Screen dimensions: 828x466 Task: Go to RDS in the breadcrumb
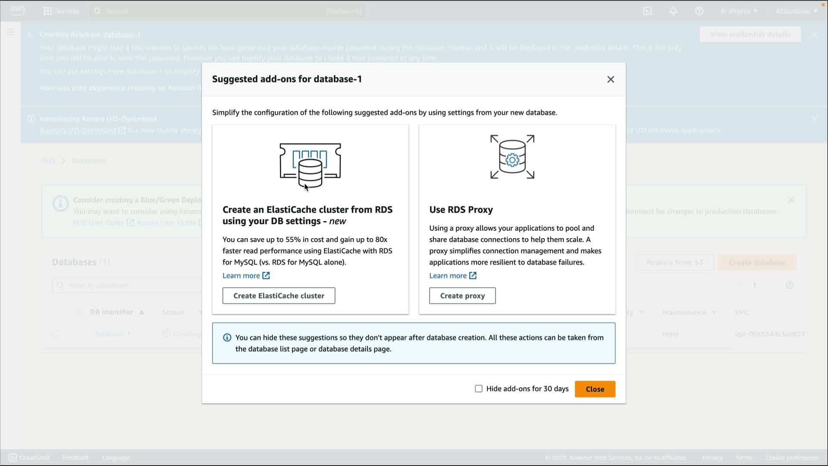coord(48,161)
